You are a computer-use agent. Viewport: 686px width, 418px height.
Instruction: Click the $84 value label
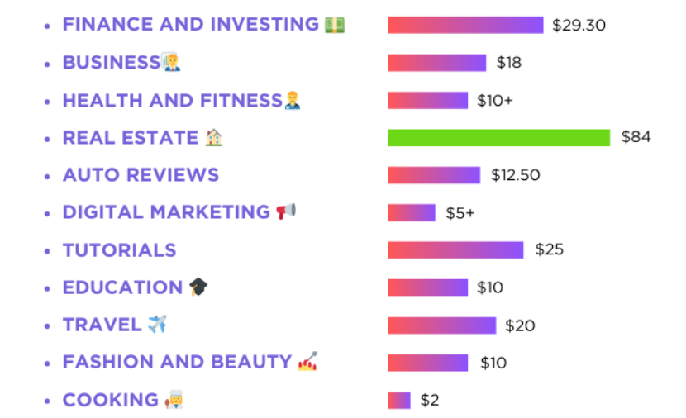[x=636, y=138]
